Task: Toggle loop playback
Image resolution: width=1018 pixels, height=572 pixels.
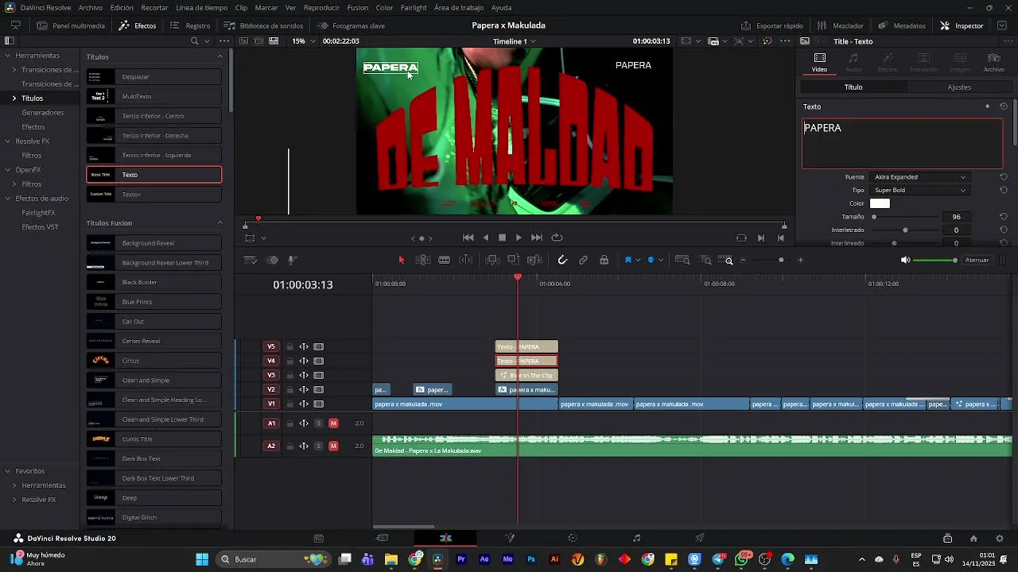Action: [x=557, y=238]
